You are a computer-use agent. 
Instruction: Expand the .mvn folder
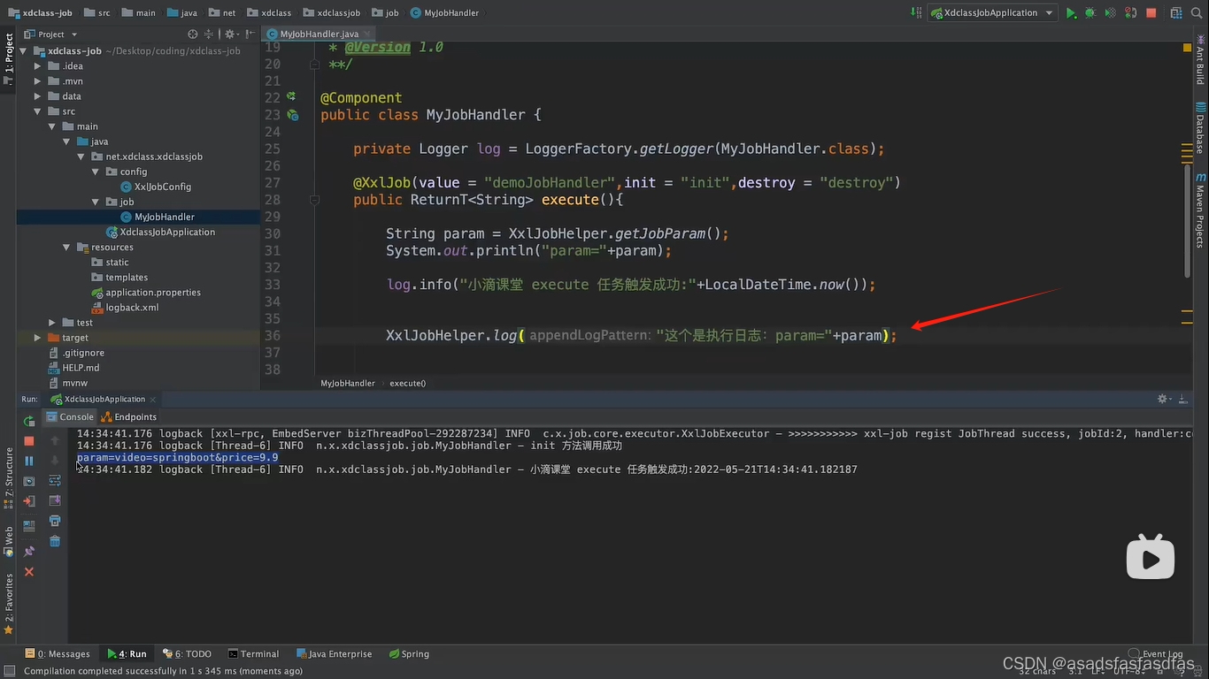[x=37, y=81]
